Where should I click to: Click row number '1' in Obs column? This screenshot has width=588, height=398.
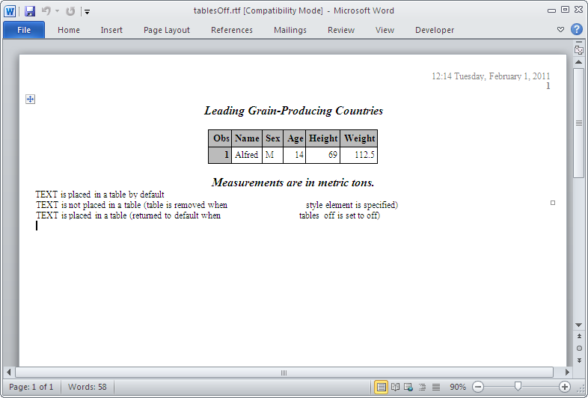(x=220, y=155)
